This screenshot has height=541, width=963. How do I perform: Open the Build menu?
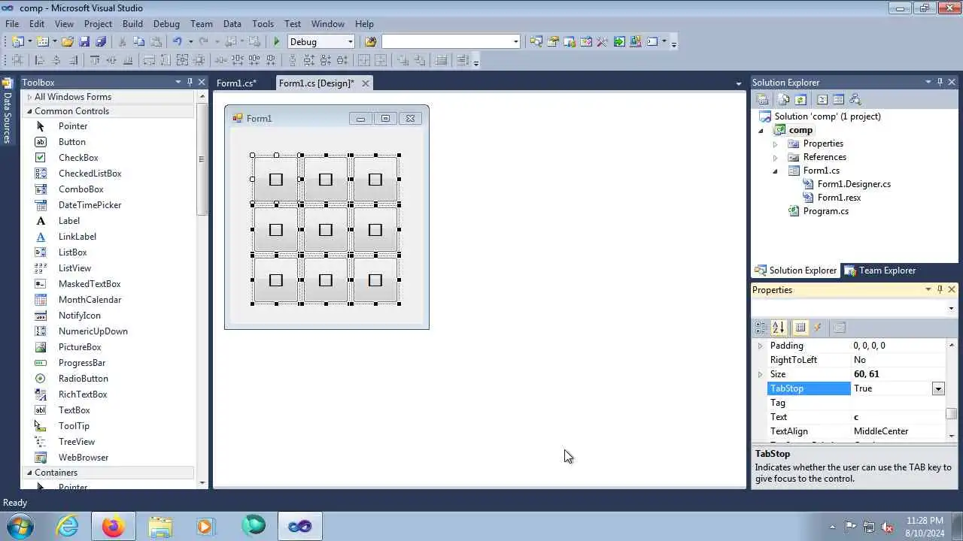point(132,24)
